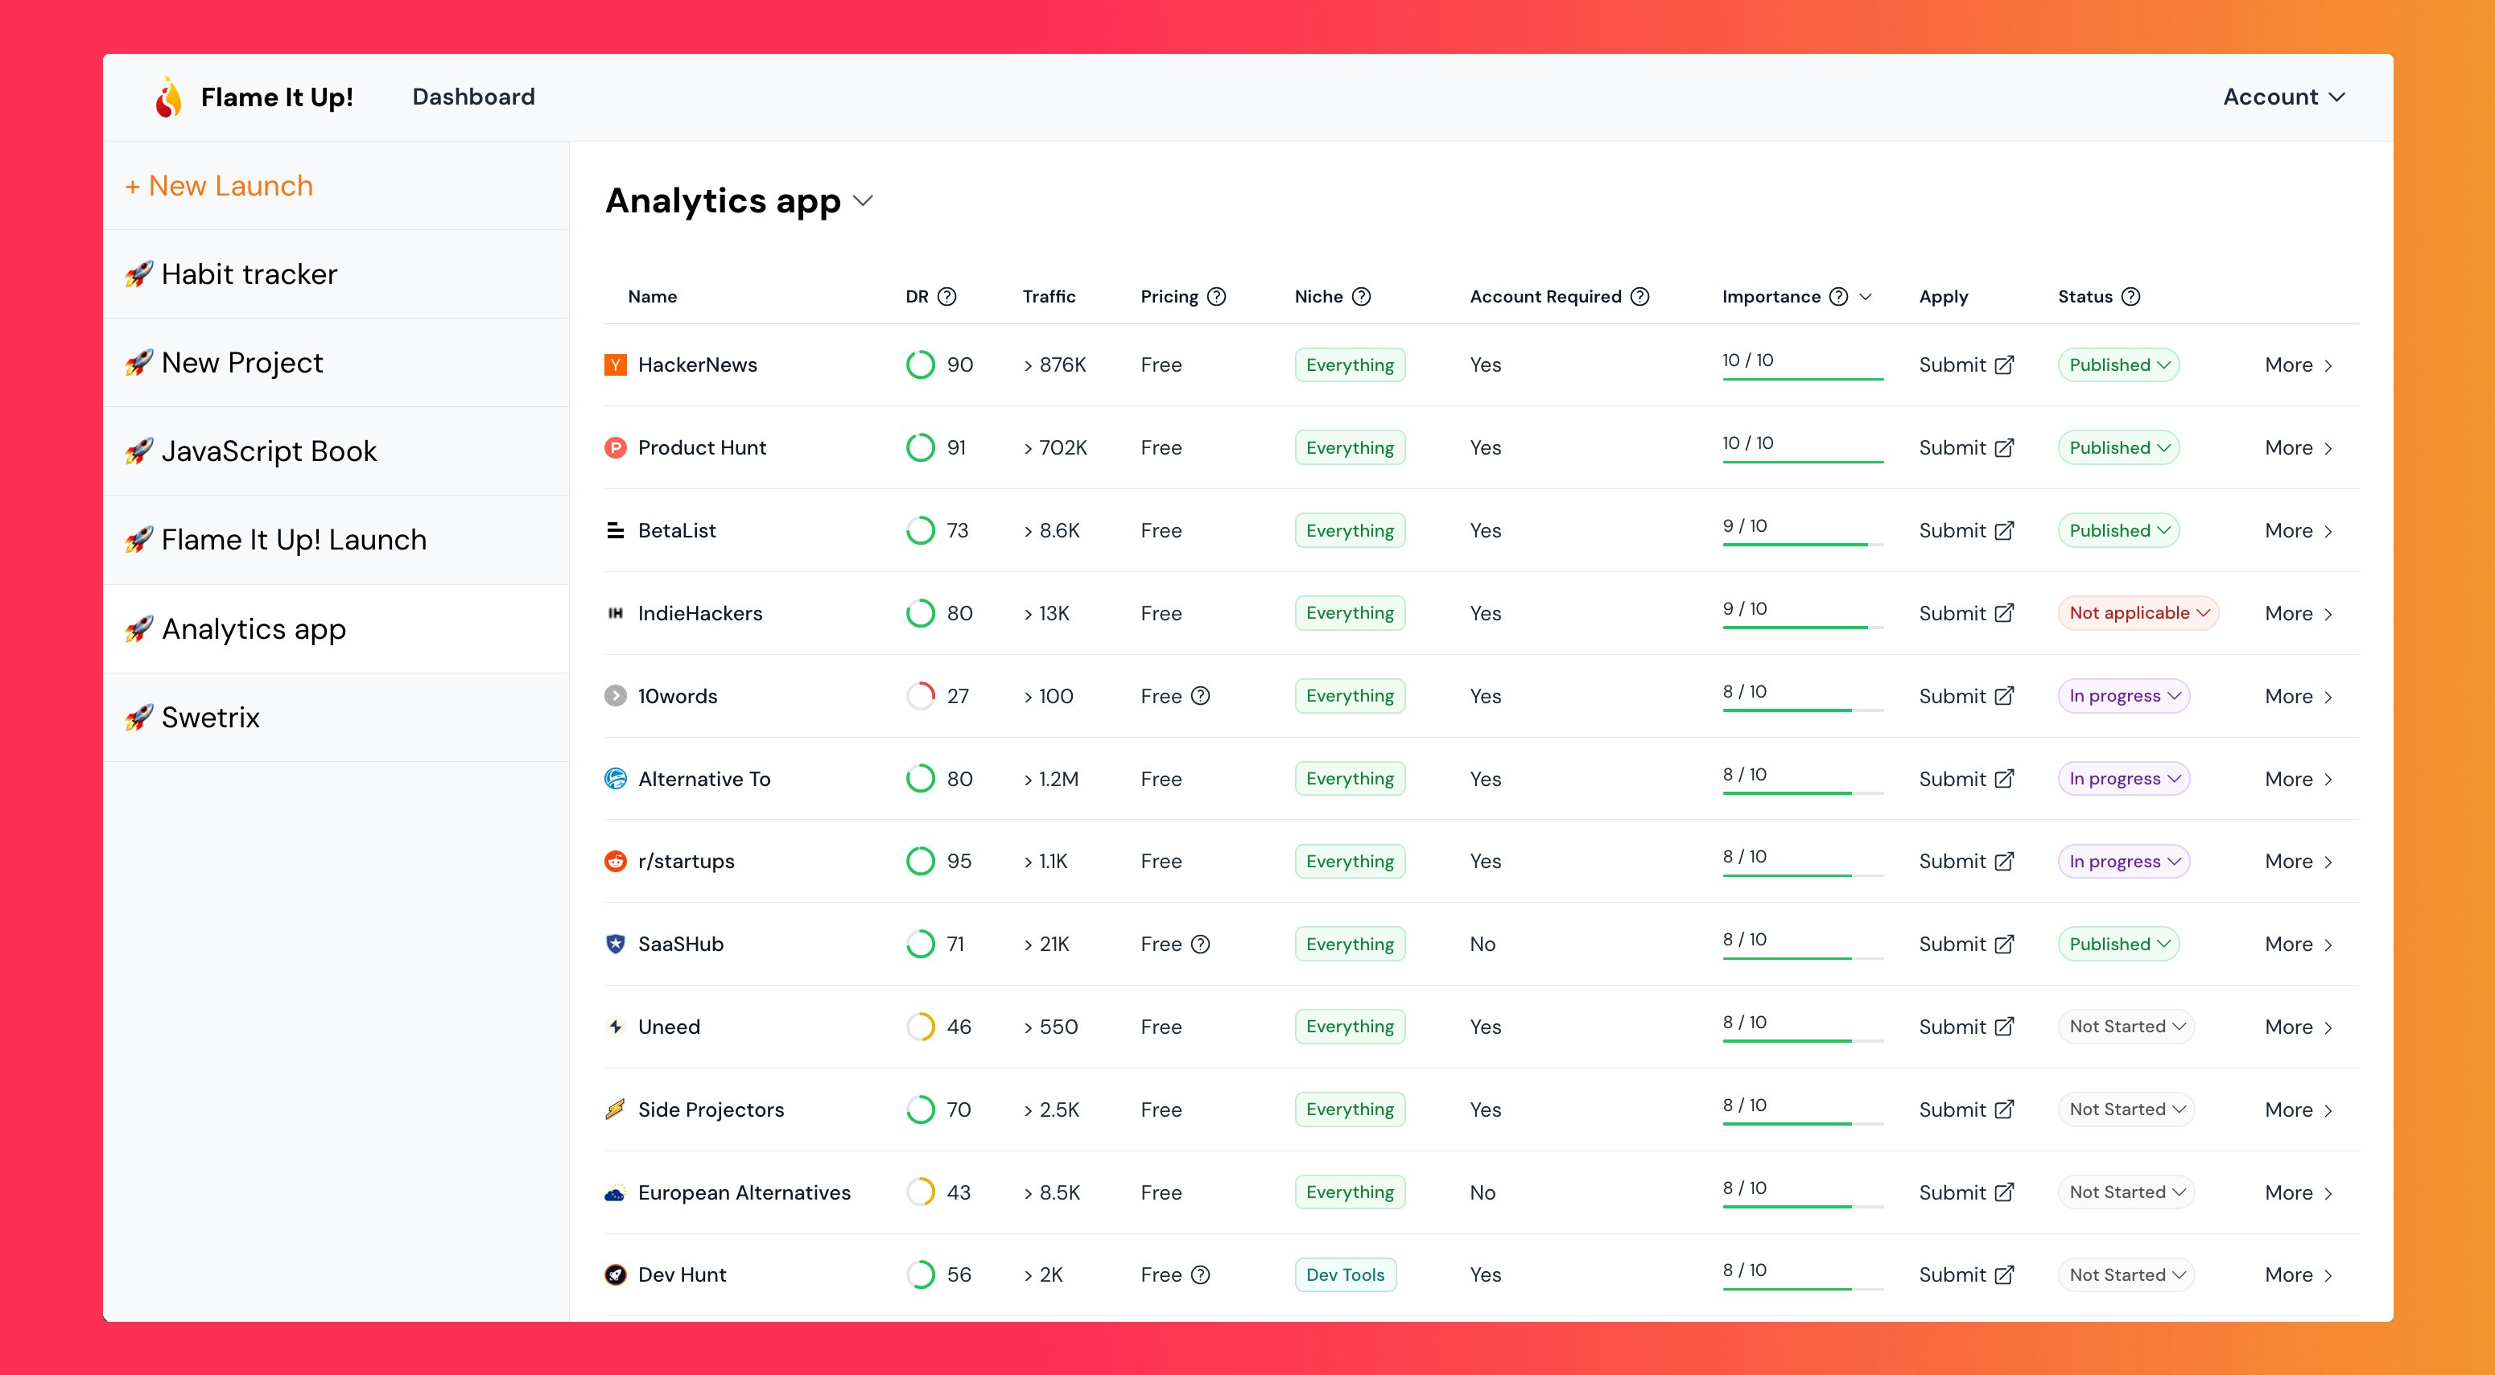Image resolution: width=2495 pixels, height=1375 pixels.
Task: Click the DR help question-mark icon
Action: [x=947, y=296]
